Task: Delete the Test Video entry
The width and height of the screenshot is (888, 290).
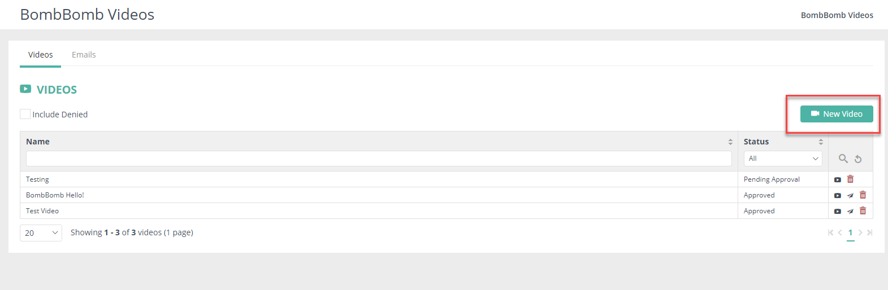Action: point(863,210)
